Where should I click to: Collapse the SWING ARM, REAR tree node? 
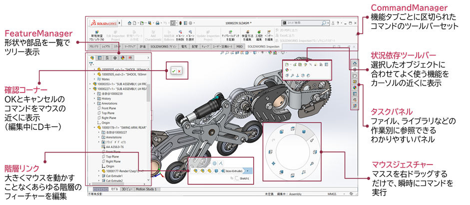[93, 127]
